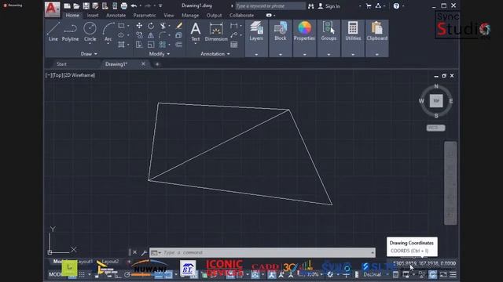Open the Utilities panel dropdown
This screenshot has width=503, height=282.
[x=353, y=55]
